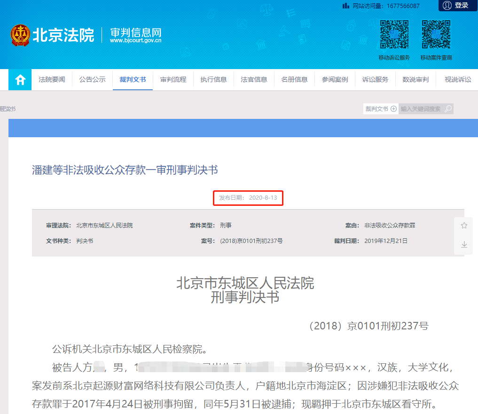Open the 法院要闻 menu
This screenshot has height=414, width=478.
[52, 79]
